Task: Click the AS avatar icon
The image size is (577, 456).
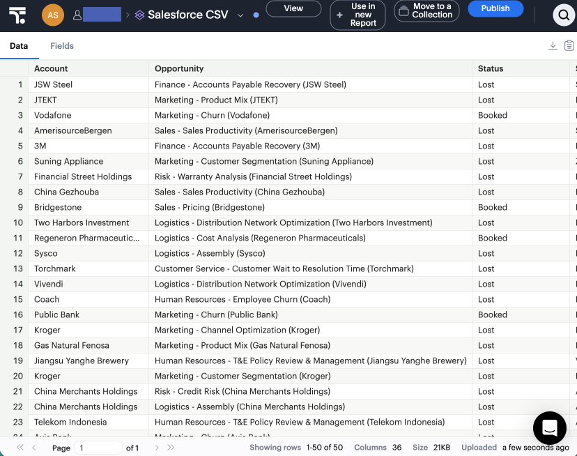Action: point(52,14)
